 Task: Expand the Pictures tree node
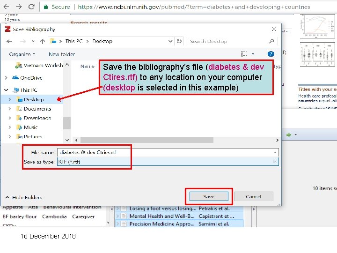coord(10,137)
